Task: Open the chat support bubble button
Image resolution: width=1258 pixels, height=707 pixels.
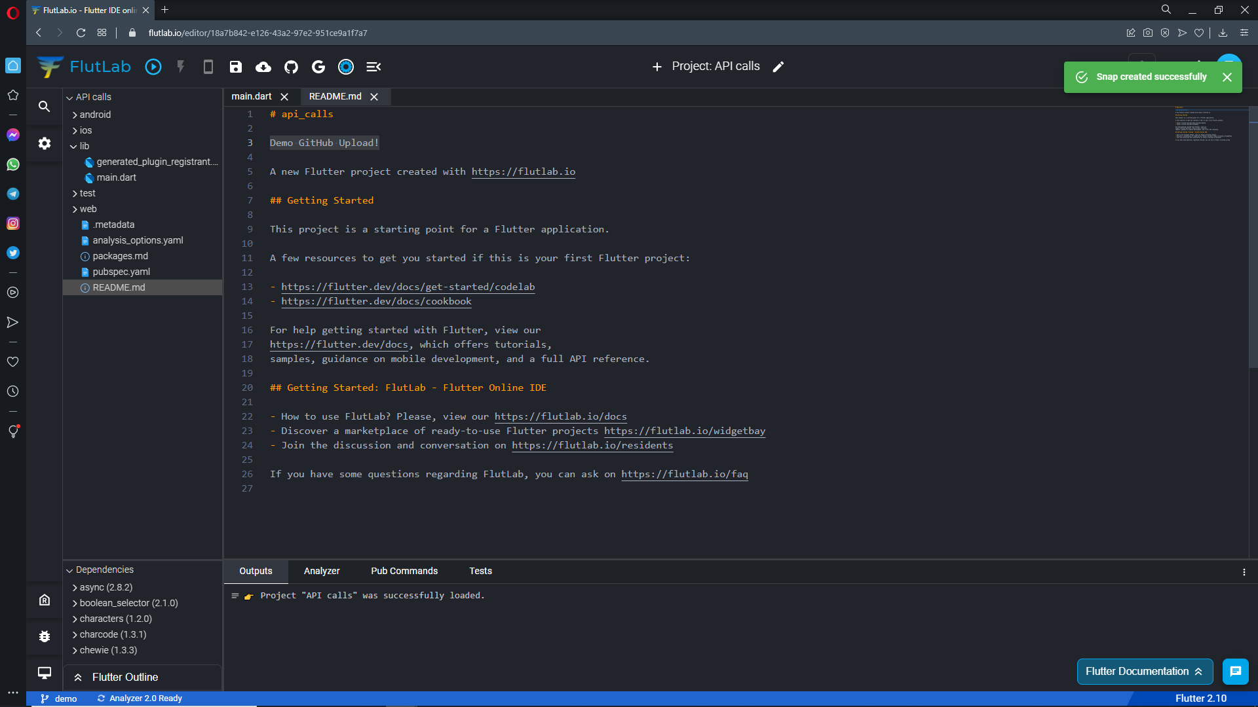Action: [x=1236, y=672]
